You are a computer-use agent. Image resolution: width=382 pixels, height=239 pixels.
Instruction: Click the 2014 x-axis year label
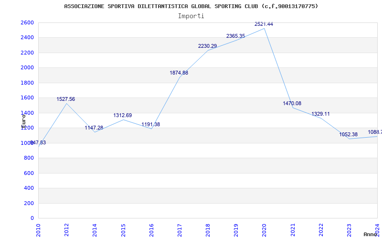point(95,230)
